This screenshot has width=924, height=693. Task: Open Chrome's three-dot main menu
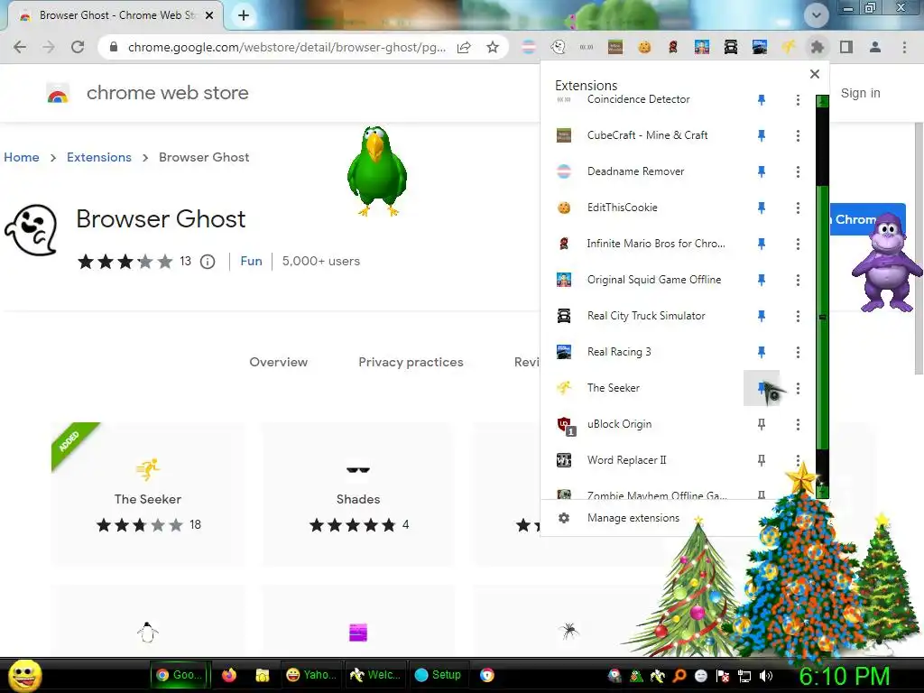pos(904,47)
